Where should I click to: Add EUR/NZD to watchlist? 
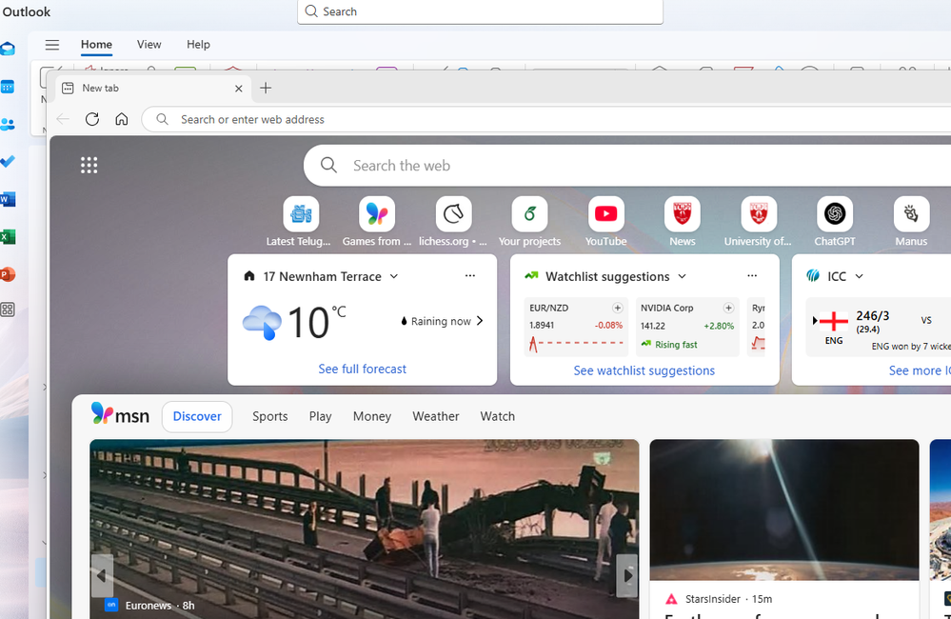[617, 308]
